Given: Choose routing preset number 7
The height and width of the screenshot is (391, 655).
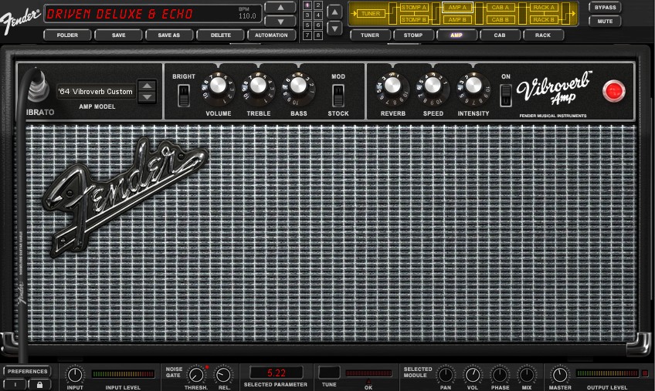Looking at the screenshot, I should (x=307, y=35).
